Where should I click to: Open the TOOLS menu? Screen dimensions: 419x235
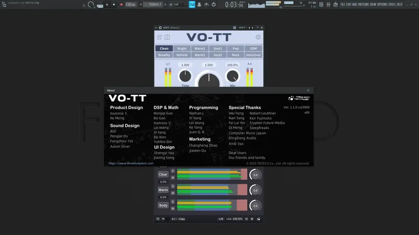(392, 5)
